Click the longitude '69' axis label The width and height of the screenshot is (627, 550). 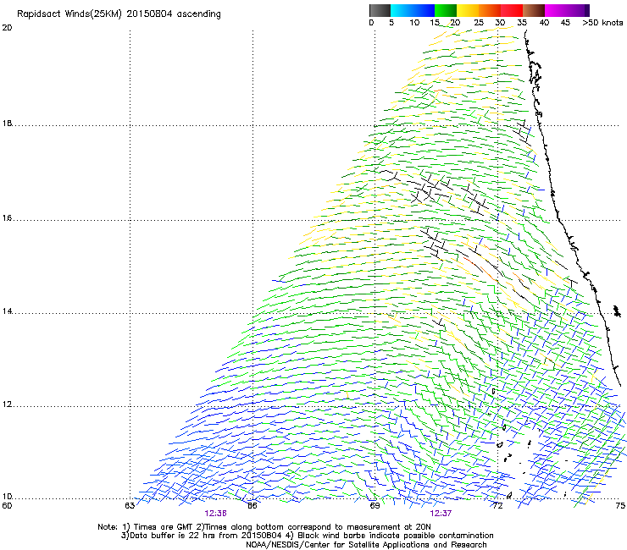coord(375,506)
